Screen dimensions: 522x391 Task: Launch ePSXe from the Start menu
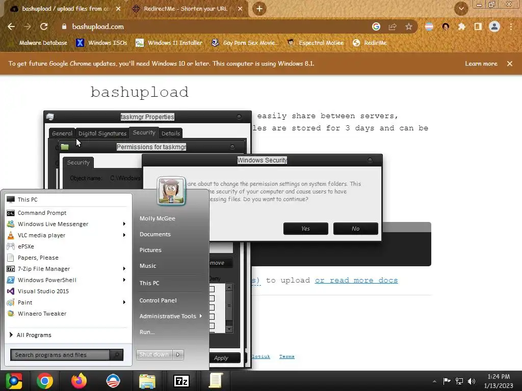[26, 246]
